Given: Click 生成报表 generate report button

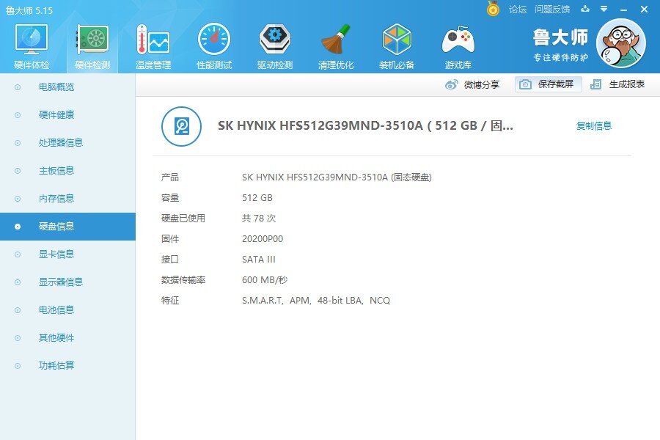Looking at the screenshot, I should pos(617,84).
